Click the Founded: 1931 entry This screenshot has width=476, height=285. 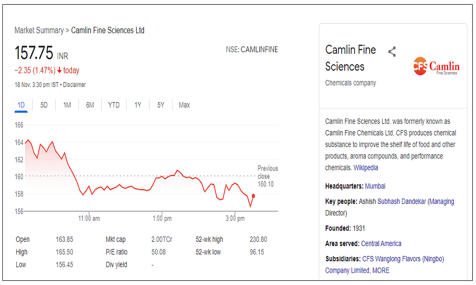(345, 228)
